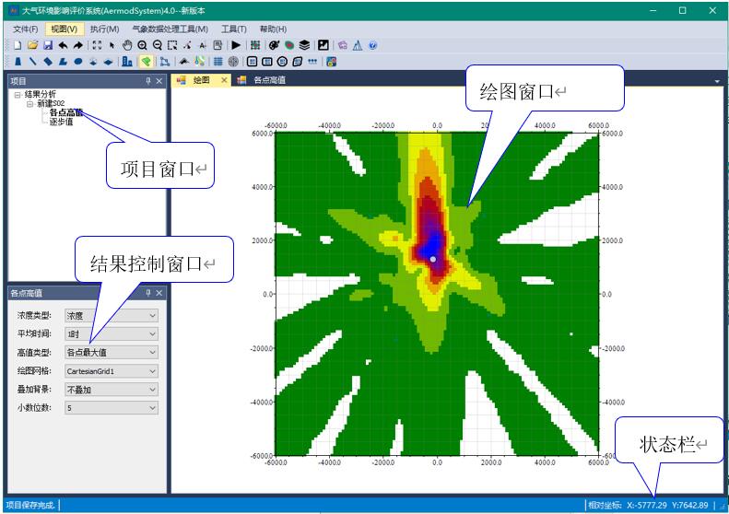The height and width of the screenshot is (514, 729).
Task: Toggle pin on the 项目 panel
Action: (x=147, y=81)
